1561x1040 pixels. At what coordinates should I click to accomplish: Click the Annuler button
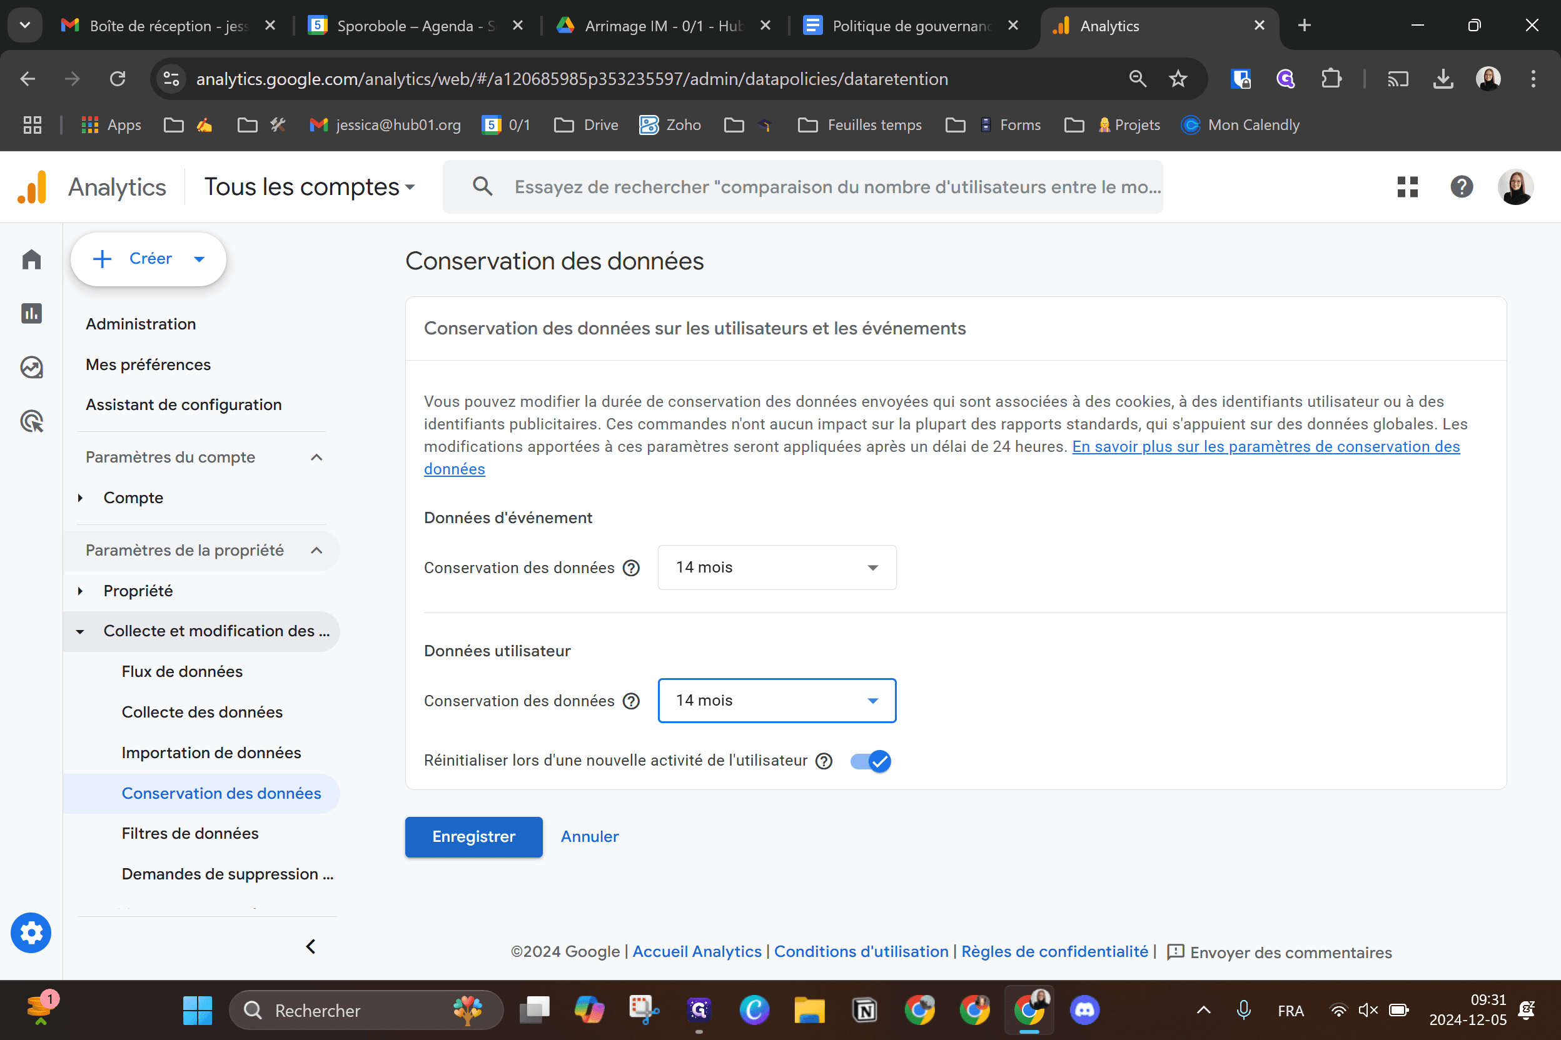click(x=589, y=837)
